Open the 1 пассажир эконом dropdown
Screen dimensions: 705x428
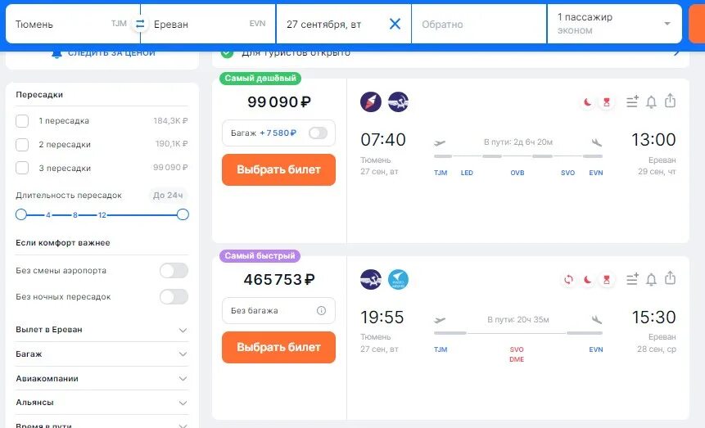(614, 24)
